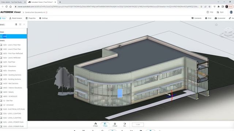Open the Model browser panel

(15, 18)
